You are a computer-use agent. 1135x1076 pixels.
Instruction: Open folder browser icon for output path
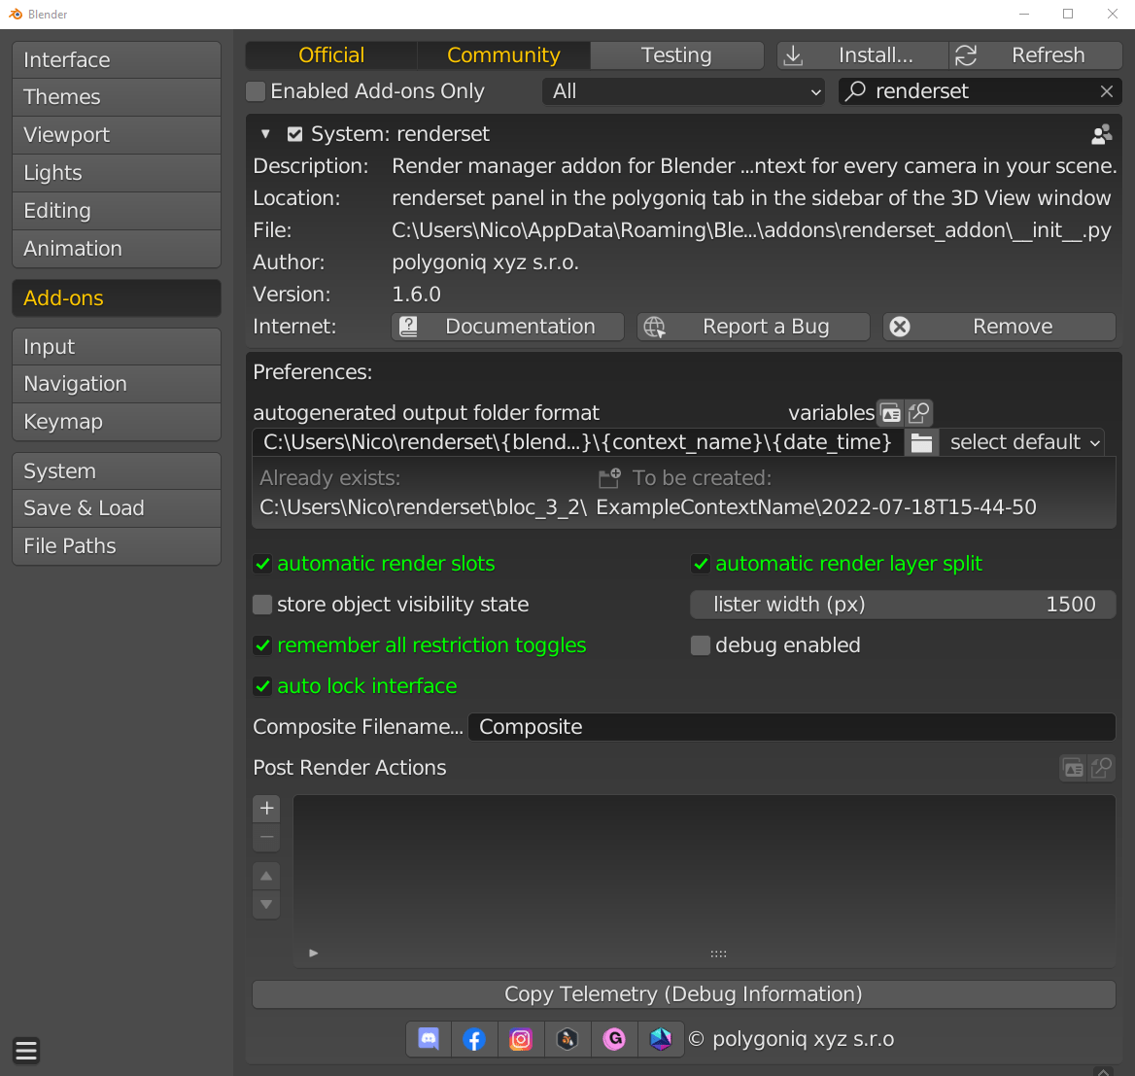point(921,442)
